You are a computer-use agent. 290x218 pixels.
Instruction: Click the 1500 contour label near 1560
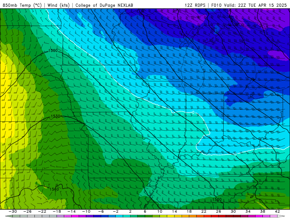tap(217, 199)
